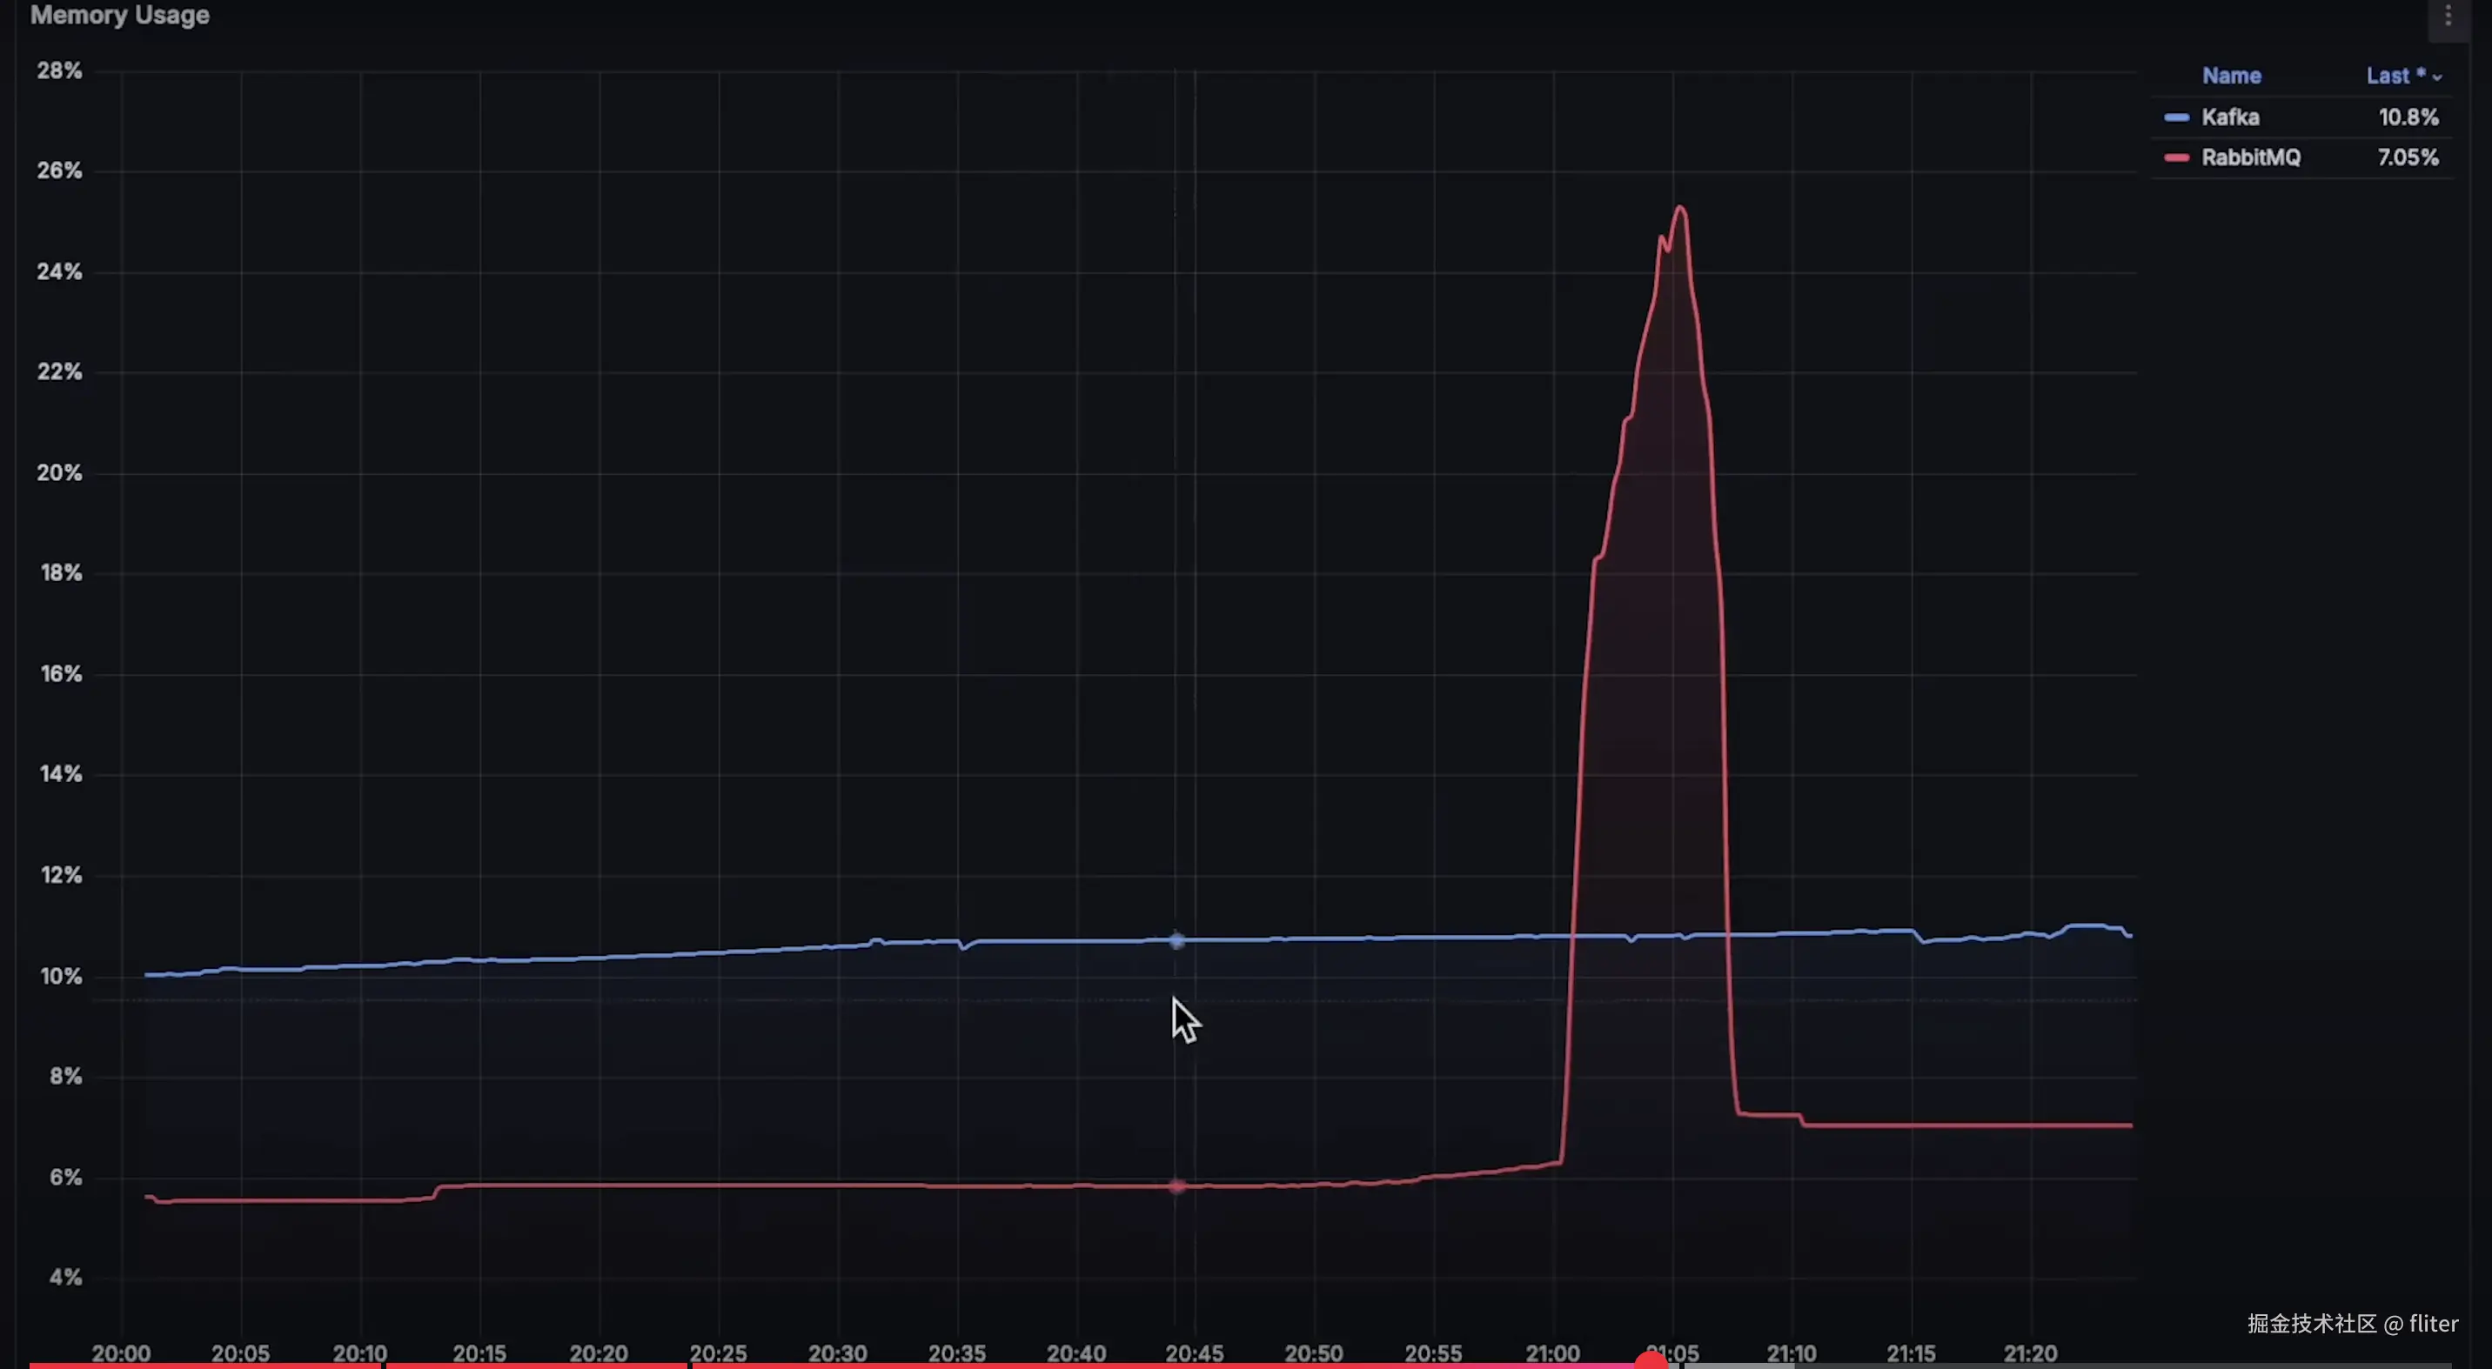
Task: Toggle the RabbitMQ series via its legend label
Action: [x=2250, y=157]
